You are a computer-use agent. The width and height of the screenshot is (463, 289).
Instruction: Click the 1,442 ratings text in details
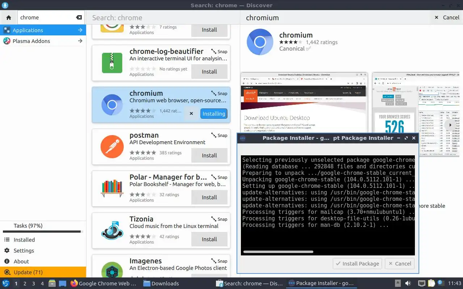[322, 42]
